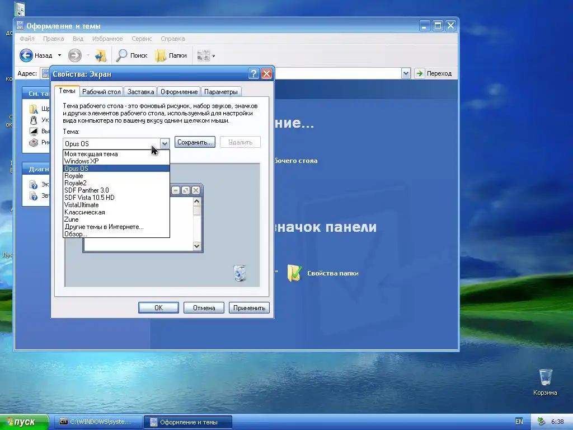Click the Применить button
This screenshot has height=430, width=573.
coord(249,308)
